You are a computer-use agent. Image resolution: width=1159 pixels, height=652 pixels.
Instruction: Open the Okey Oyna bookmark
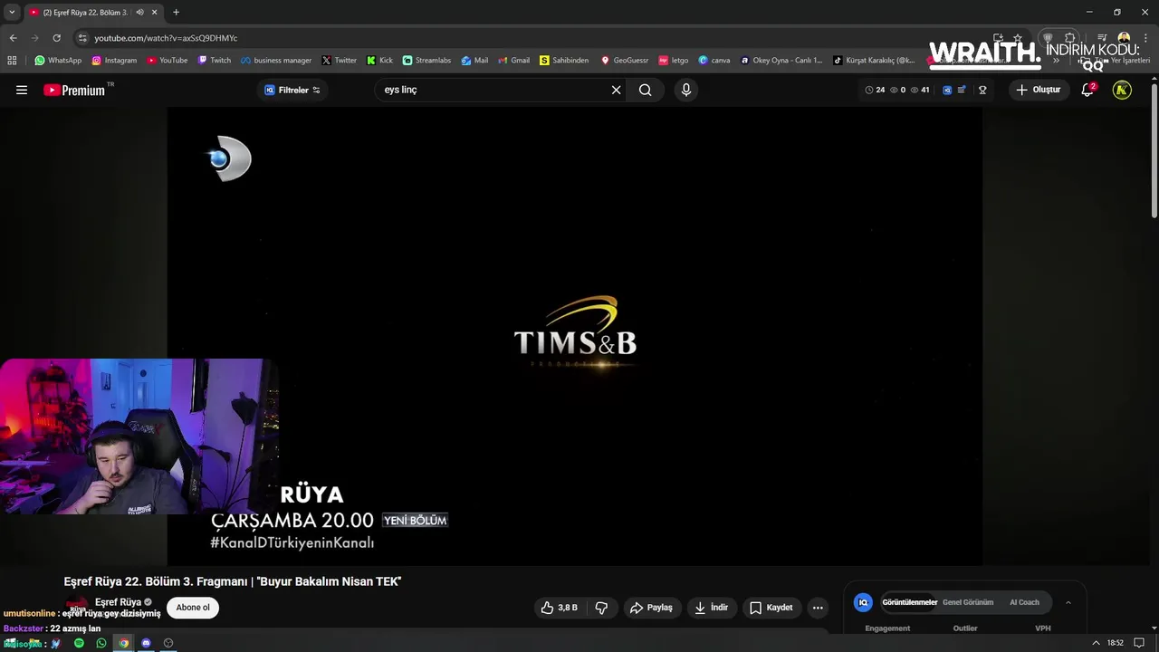click(781, 61)
